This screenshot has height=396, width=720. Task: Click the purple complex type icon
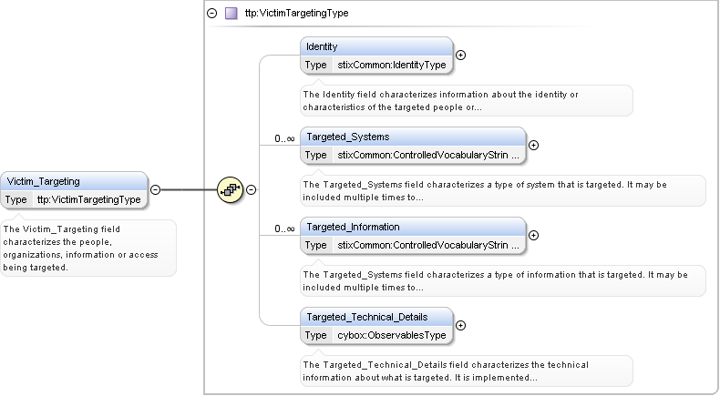point(231,14)
